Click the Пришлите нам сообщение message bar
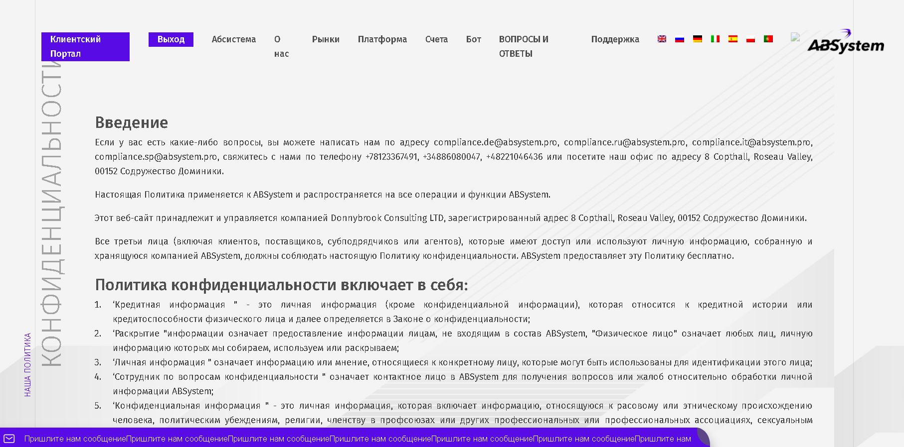Viewport: 904px width, 447px height. tap(355, 438)
